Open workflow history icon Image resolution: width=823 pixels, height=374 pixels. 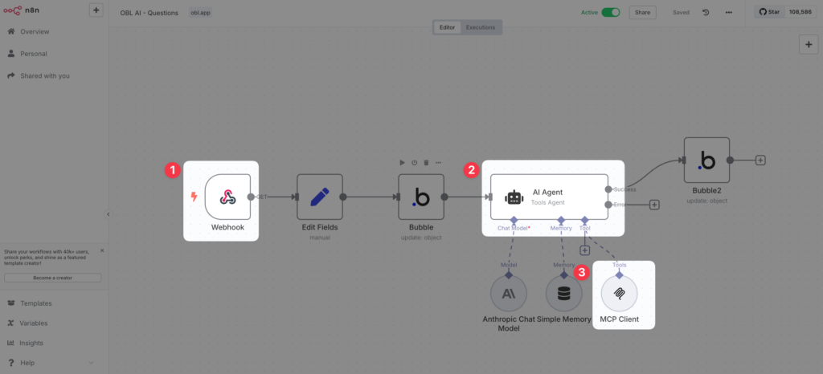[x=706, y=12]
